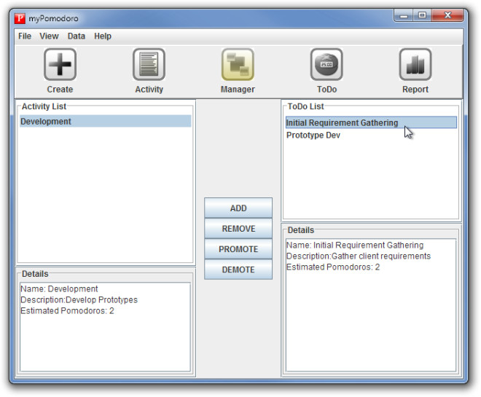Viewport: 481px width, 397px height.
Task: Open the File menu
Action: click(x=25, y=36)
